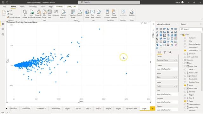Select the Power Apps visual
Screen dimensions: 203x114
click(175, 45)
